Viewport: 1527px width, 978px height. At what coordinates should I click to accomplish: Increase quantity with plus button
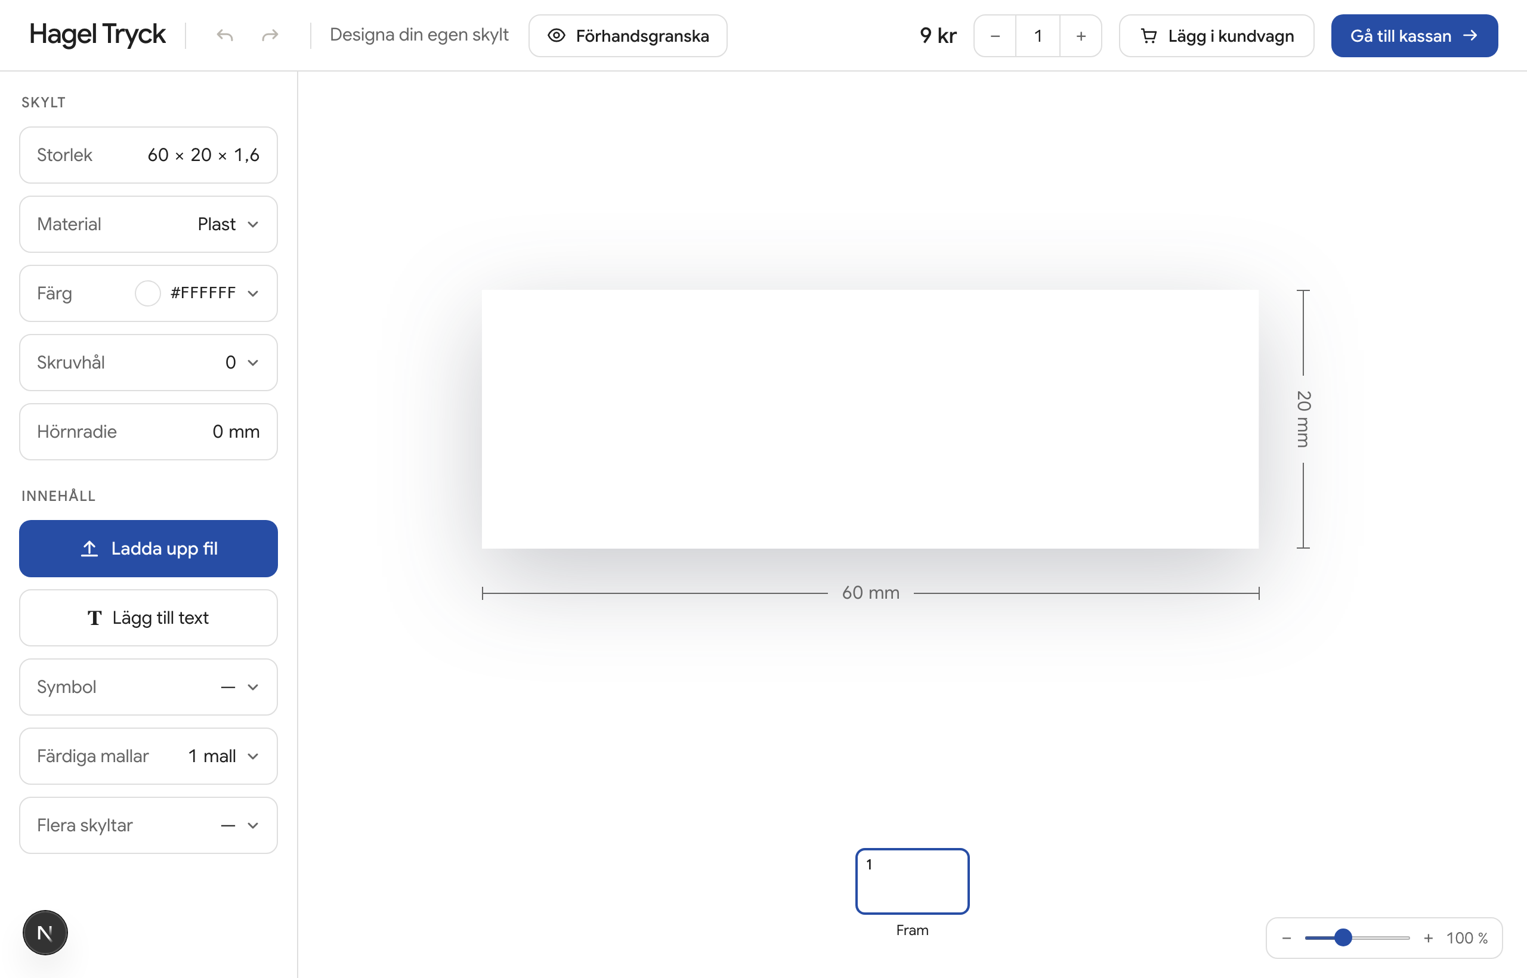(1080, 36)
